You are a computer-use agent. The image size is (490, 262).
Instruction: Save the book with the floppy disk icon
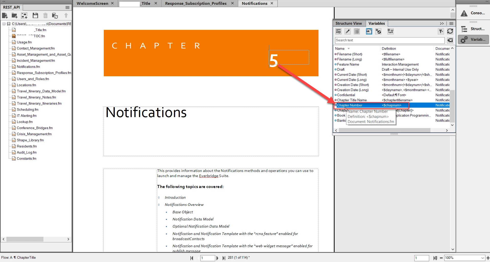click(x=35, y=16)
